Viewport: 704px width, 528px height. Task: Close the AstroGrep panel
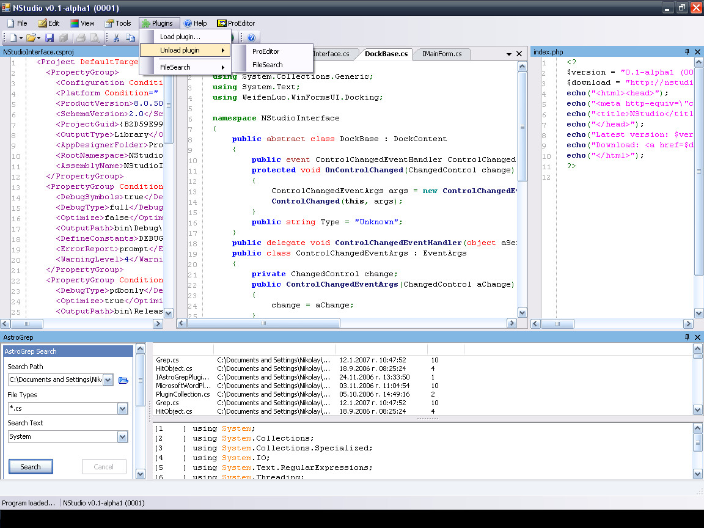coord(697,337)
